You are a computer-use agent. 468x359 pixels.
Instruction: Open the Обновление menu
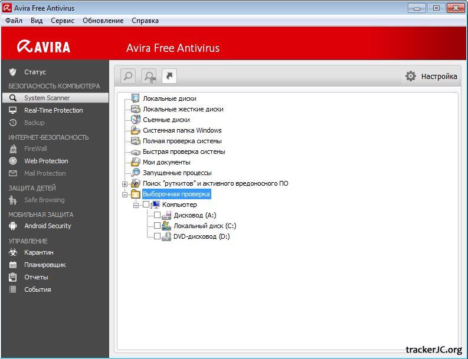point(103,21)
